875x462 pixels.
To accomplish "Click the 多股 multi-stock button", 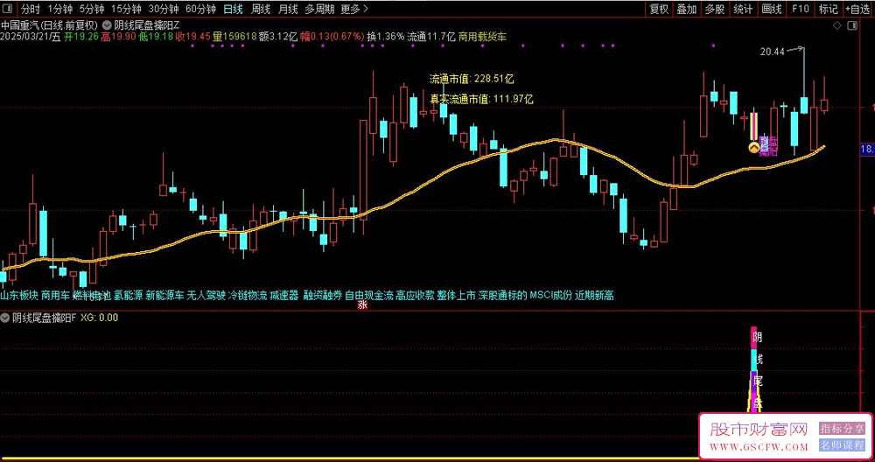I will pyautogui.click(x=715, y=9).
